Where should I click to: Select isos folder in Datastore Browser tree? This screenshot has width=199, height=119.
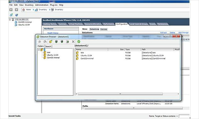pos(49,53)
